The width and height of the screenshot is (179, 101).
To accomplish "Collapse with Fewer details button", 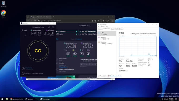I will (102, 76).
